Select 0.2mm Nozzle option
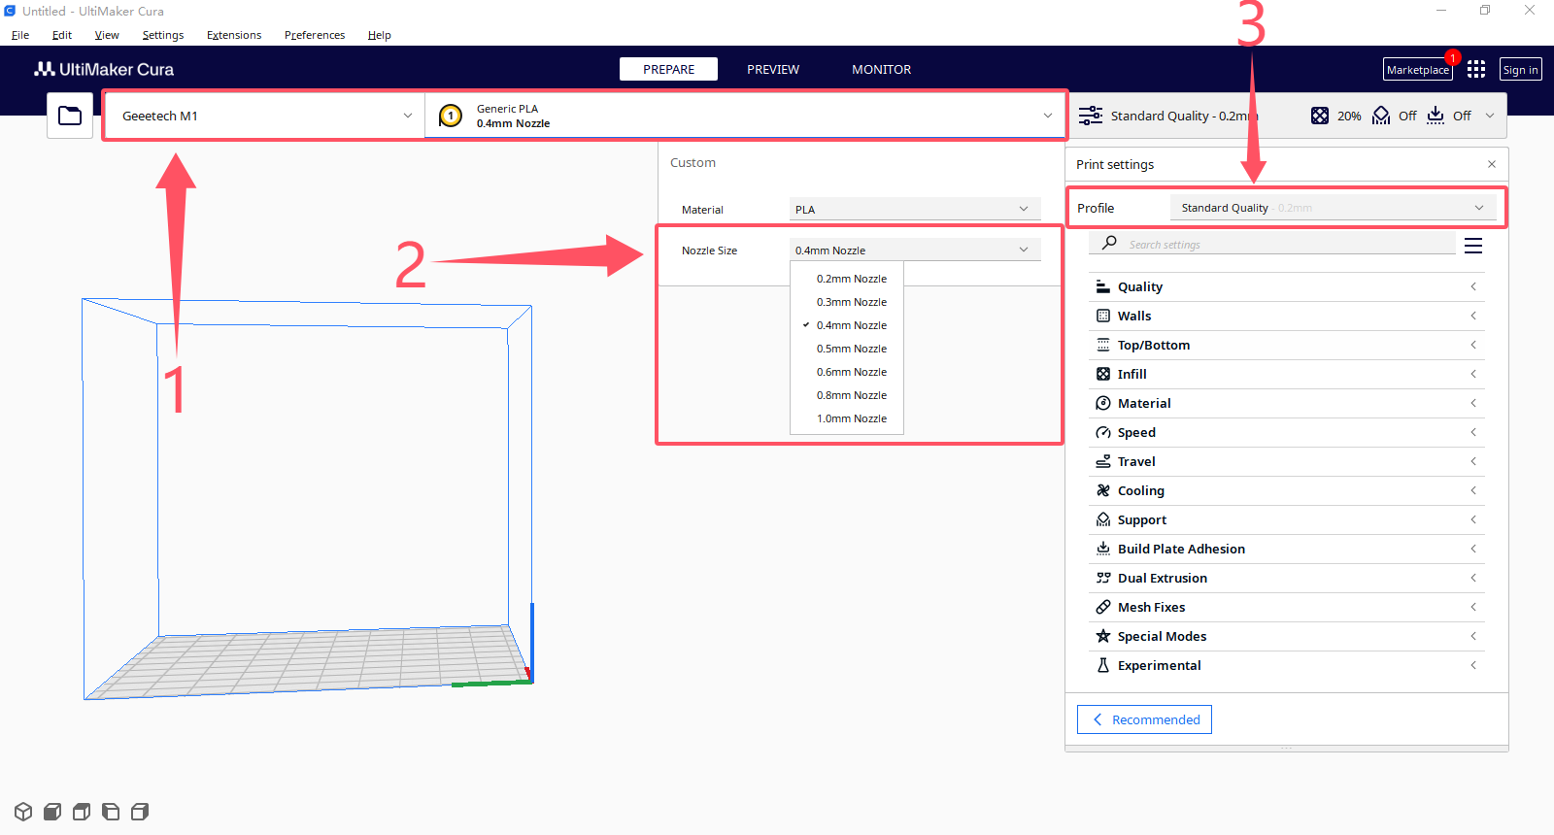1554x835 pixels. pos(847,279)
